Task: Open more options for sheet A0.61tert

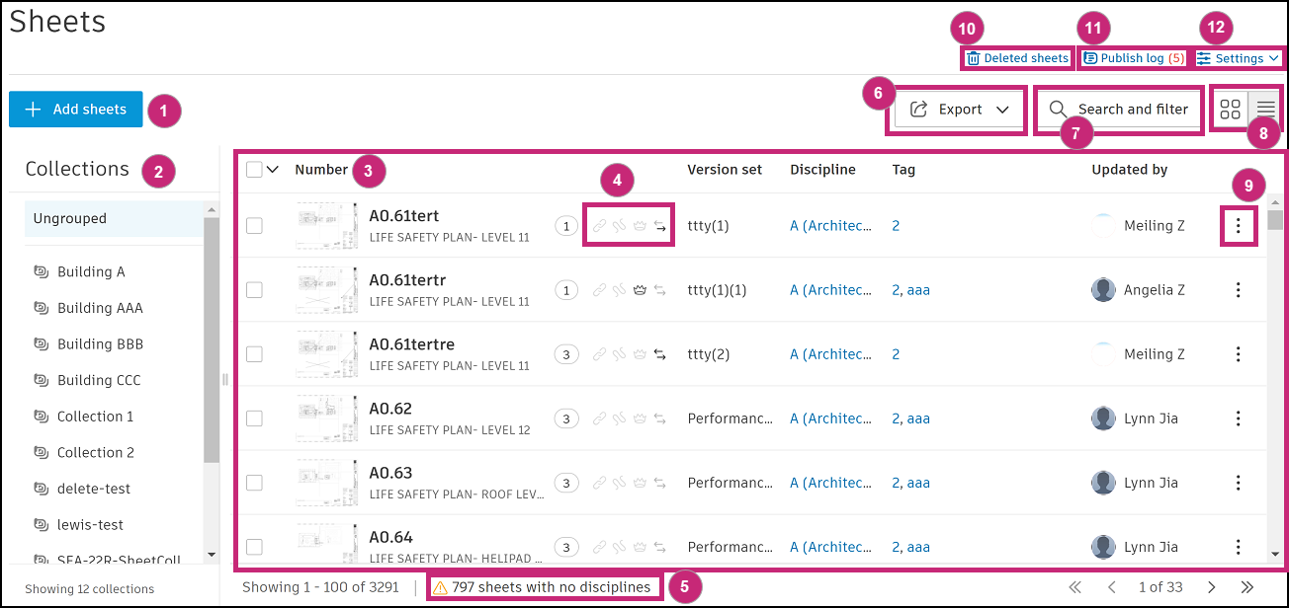Action: click(1238, 226)
